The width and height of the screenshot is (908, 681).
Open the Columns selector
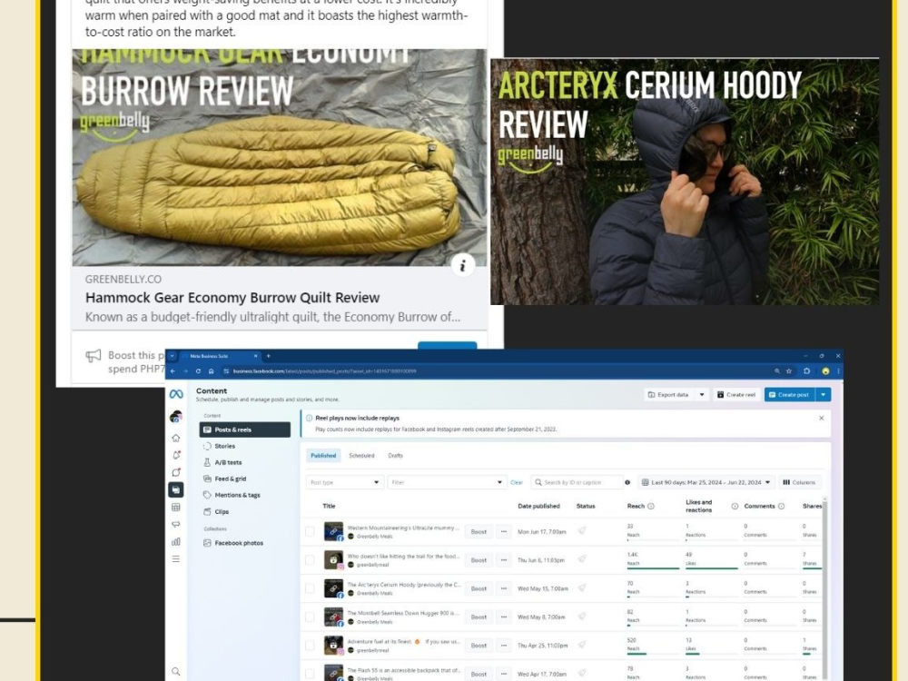tap(799, 482)
